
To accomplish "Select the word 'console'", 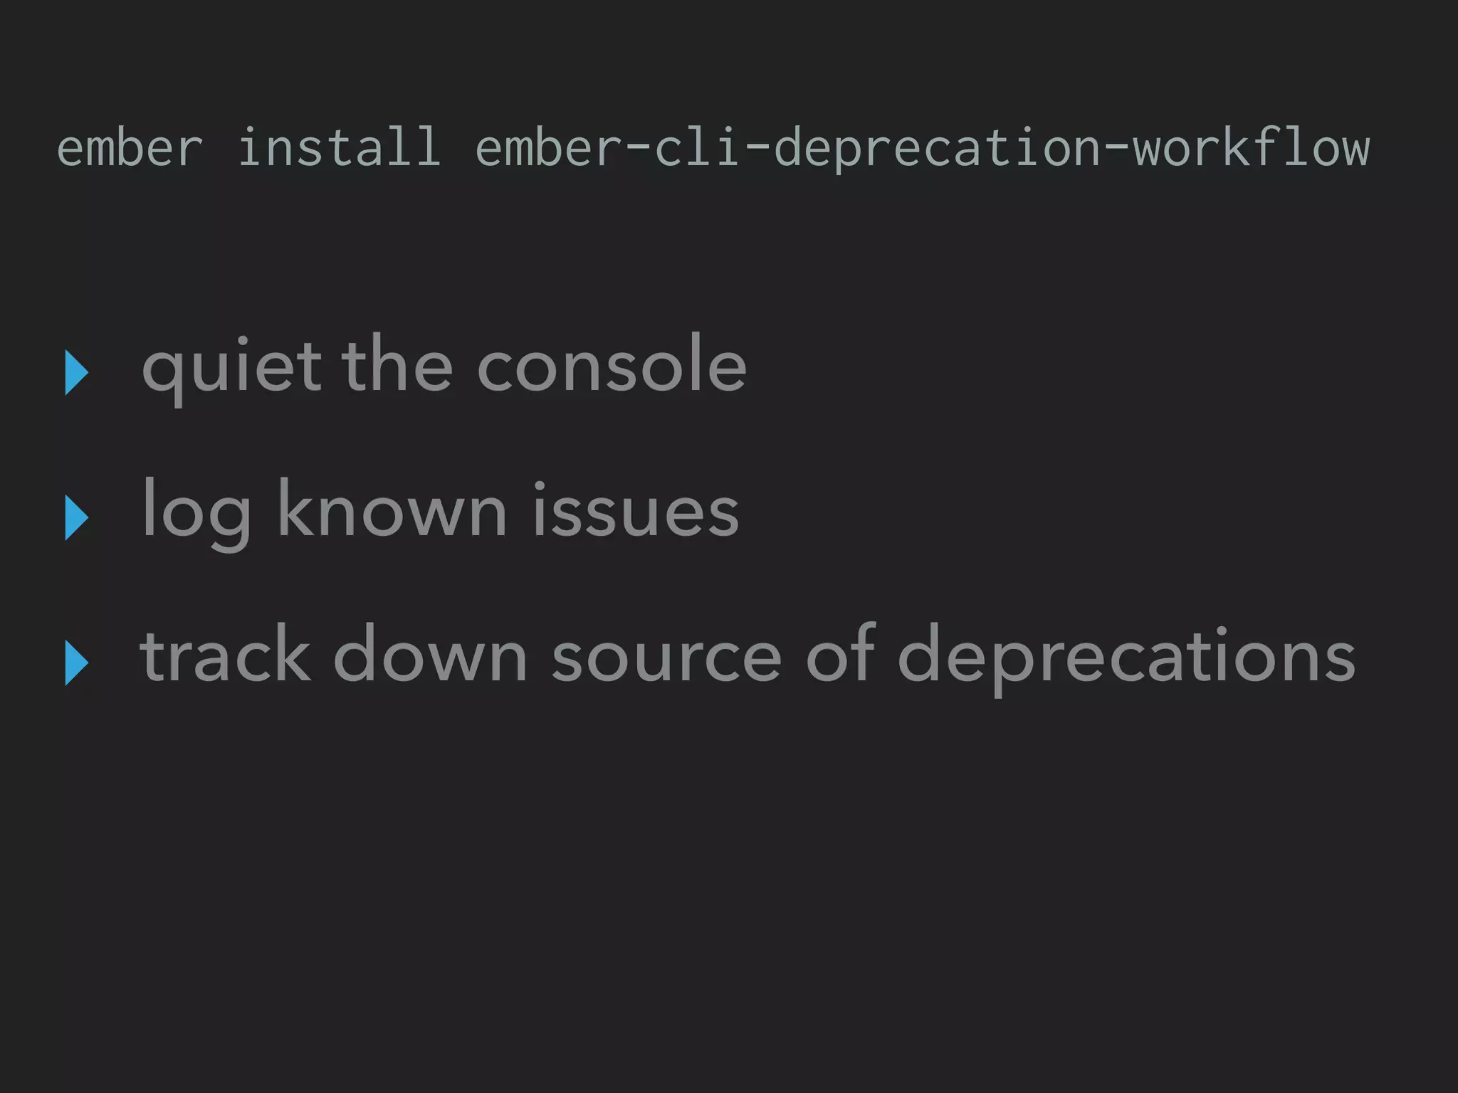I will [612, 368].
